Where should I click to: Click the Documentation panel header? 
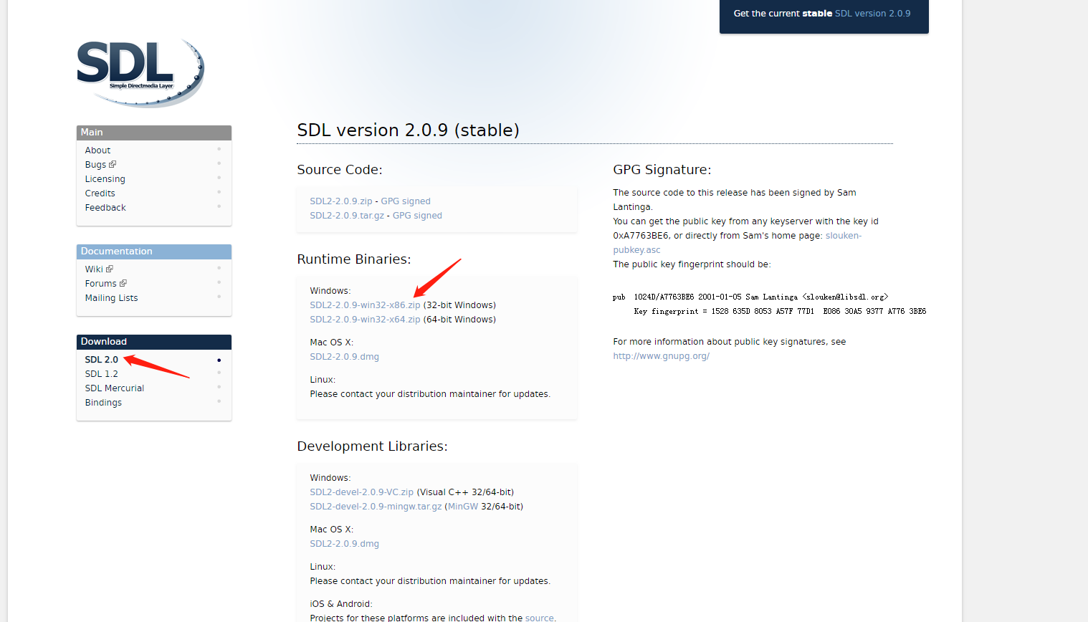[x=154, y=252]
